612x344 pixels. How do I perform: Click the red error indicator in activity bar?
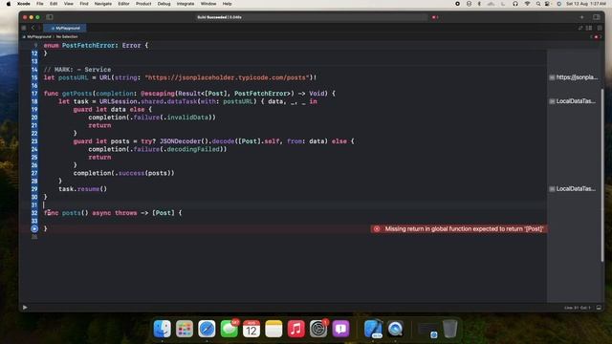tap(435, 17)
